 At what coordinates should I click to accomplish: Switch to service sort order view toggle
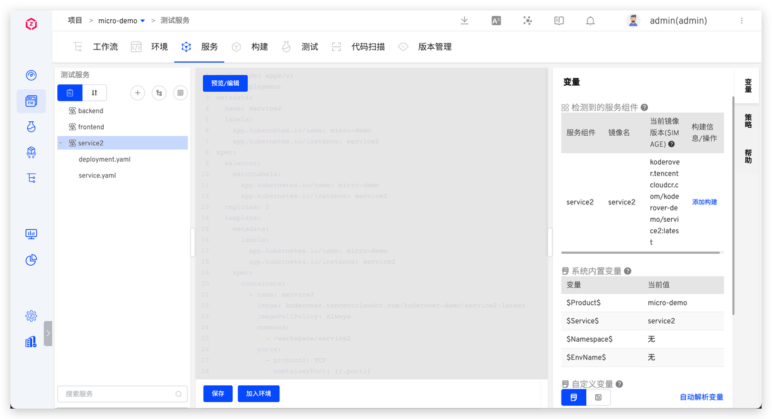tap(95, 93)
